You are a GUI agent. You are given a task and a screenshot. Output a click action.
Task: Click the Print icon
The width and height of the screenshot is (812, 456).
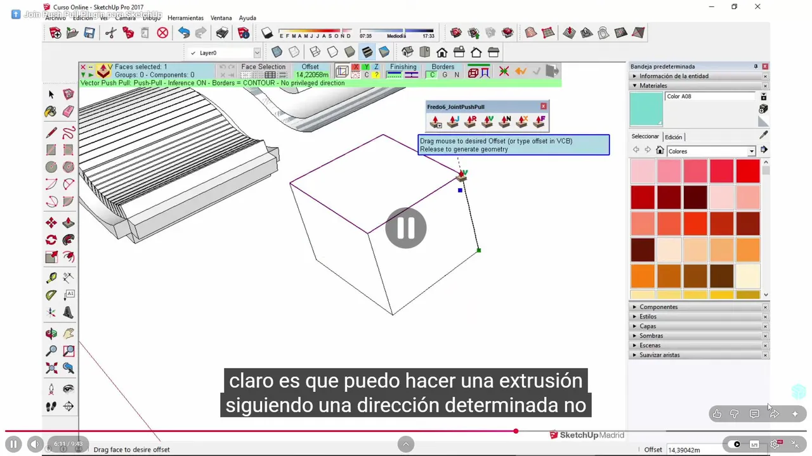point(222,33)
